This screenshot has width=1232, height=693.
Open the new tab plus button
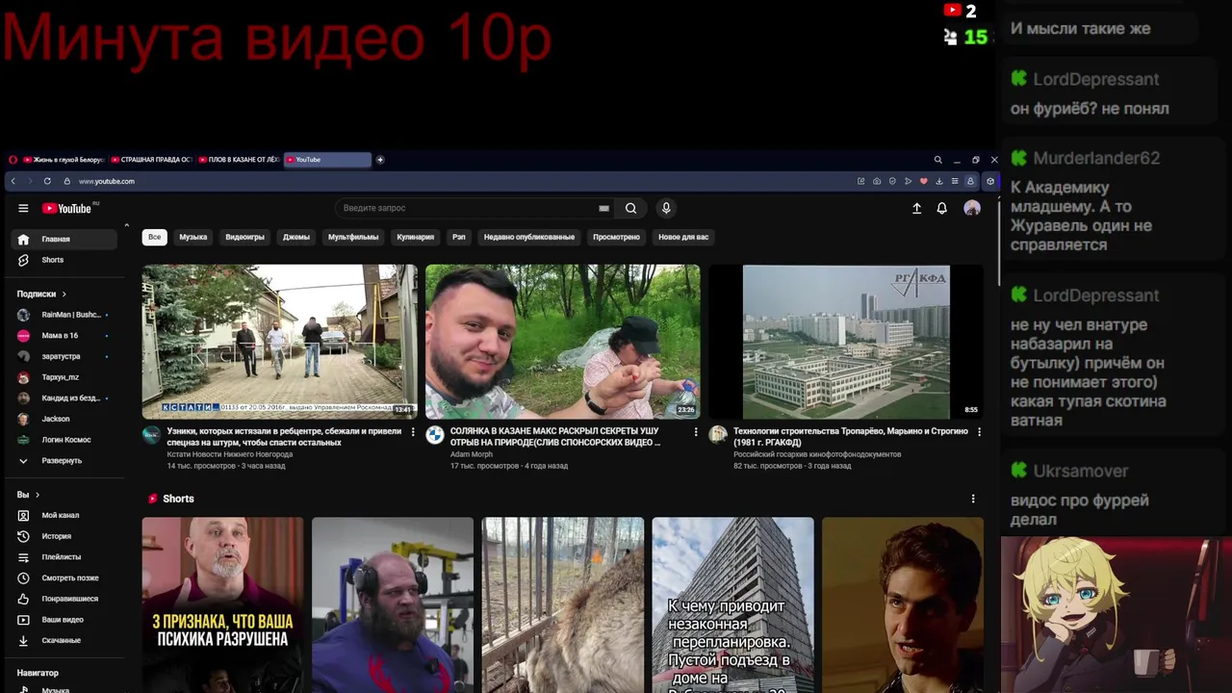point(380,160)
